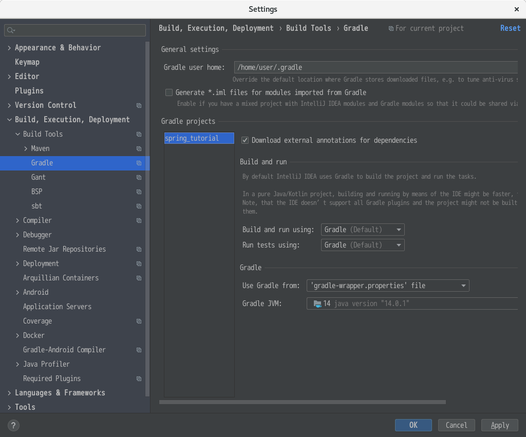Expand the Deployment node
The image size is (526, 437).
[17, 263]
